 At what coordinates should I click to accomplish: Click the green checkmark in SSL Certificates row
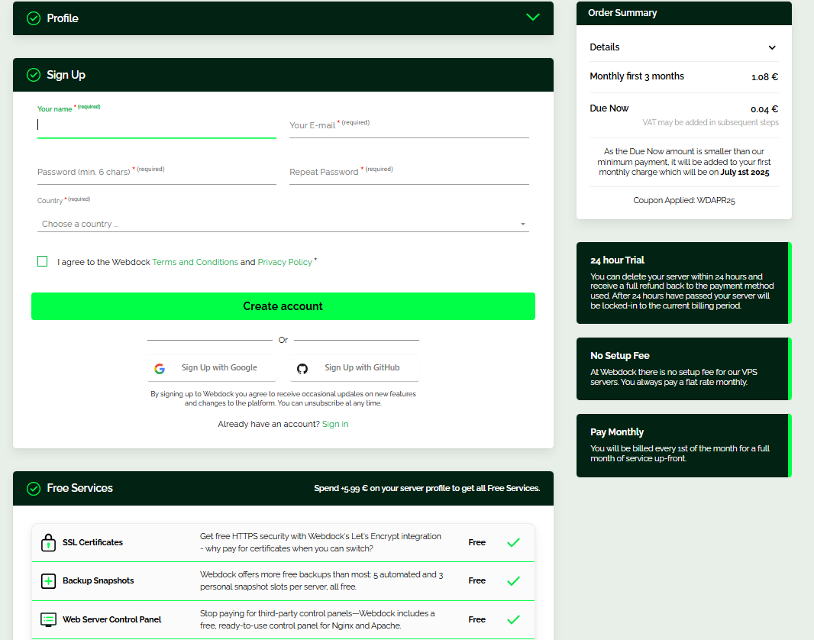pos(513,543)
